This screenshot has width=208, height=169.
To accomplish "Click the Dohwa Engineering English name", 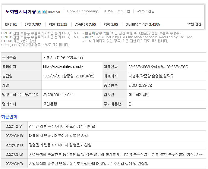I will coord(83,11).
